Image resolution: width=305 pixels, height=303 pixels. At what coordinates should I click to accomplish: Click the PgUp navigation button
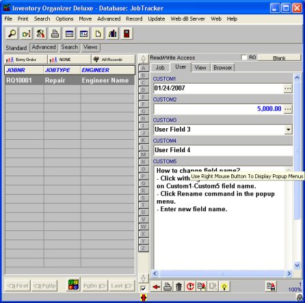click(44, 286)
